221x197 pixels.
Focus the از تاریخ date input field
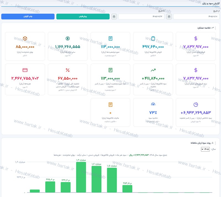tap(196, 17)
